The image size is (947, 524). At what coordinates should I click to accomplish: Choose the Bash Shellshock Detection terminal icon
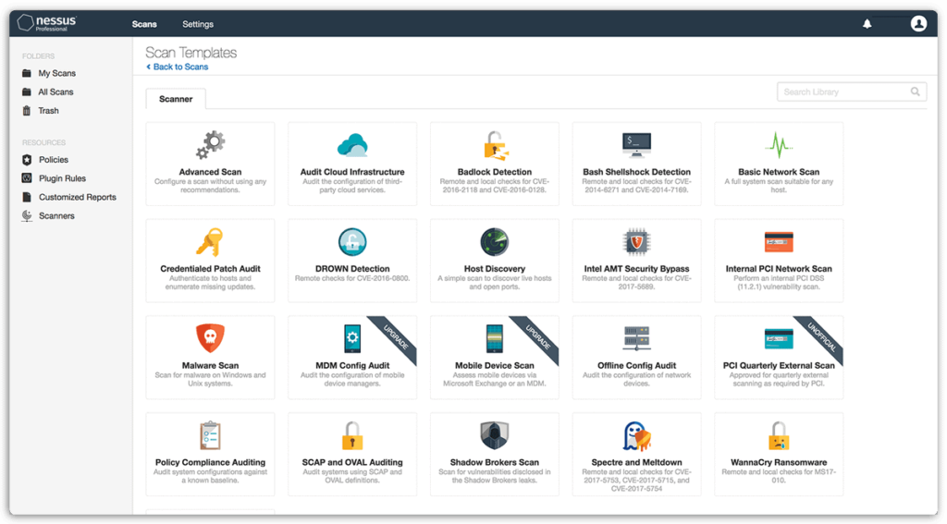pos(636,145)
